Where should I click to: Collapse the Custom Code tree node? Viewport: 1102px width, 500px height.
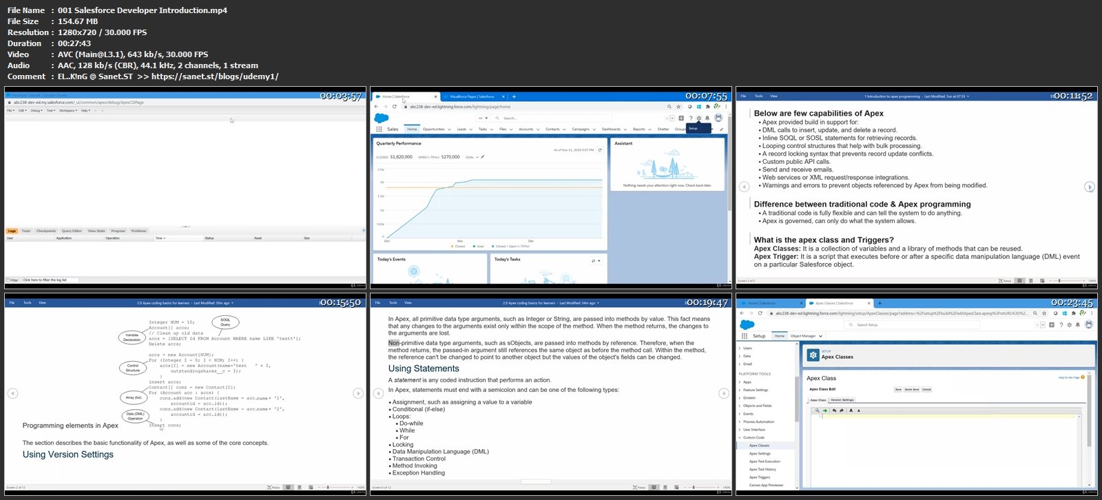[740, 437]
